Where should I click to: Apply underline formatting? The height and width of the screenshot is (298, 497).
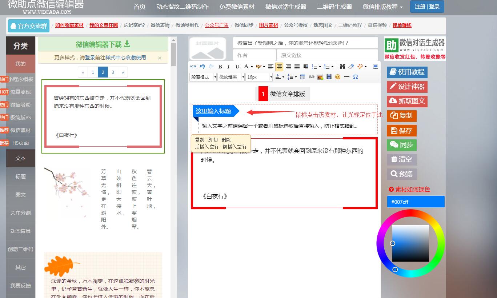(x=237, y=67)
